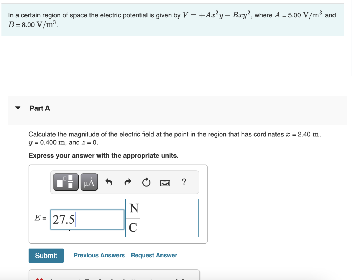Place cursor on numerator N in units

pyautogui.click(x=134, y=208)
